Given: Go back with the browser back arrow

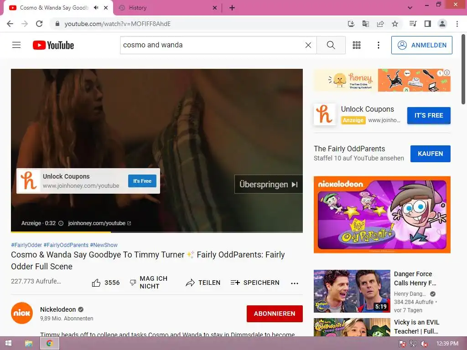Looking at the screenshot, I should point(10,24).
